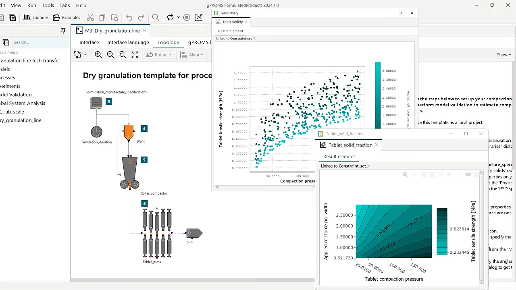Click the chart plot icon in toolbar
The image size is (516, 290).
point(199,17)
